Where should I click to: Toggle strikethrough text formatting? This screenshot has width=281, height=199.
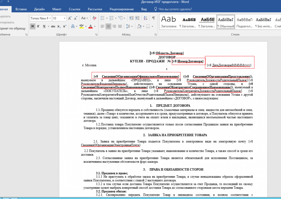(x=53, y=26)
